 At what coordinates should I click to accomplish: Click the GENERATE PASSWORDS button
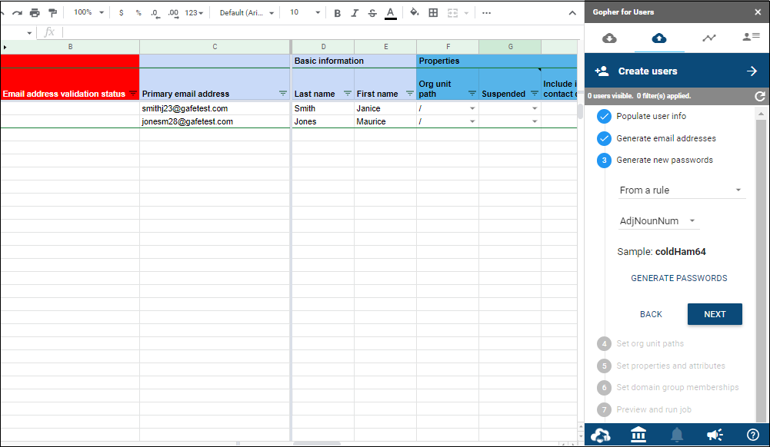point(679,278)
